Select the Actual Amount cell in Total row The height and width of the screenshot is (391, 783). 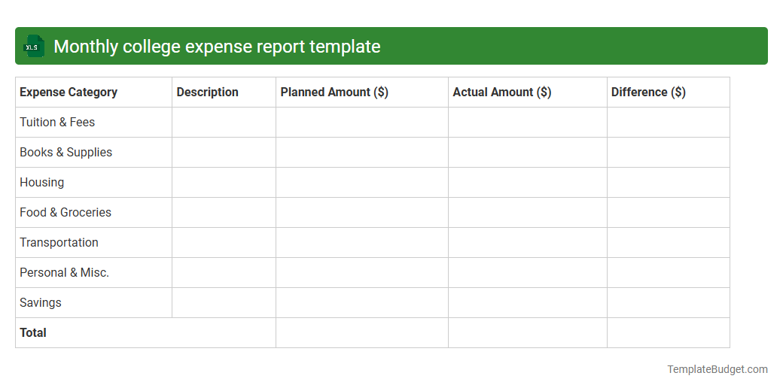[527, 332]
